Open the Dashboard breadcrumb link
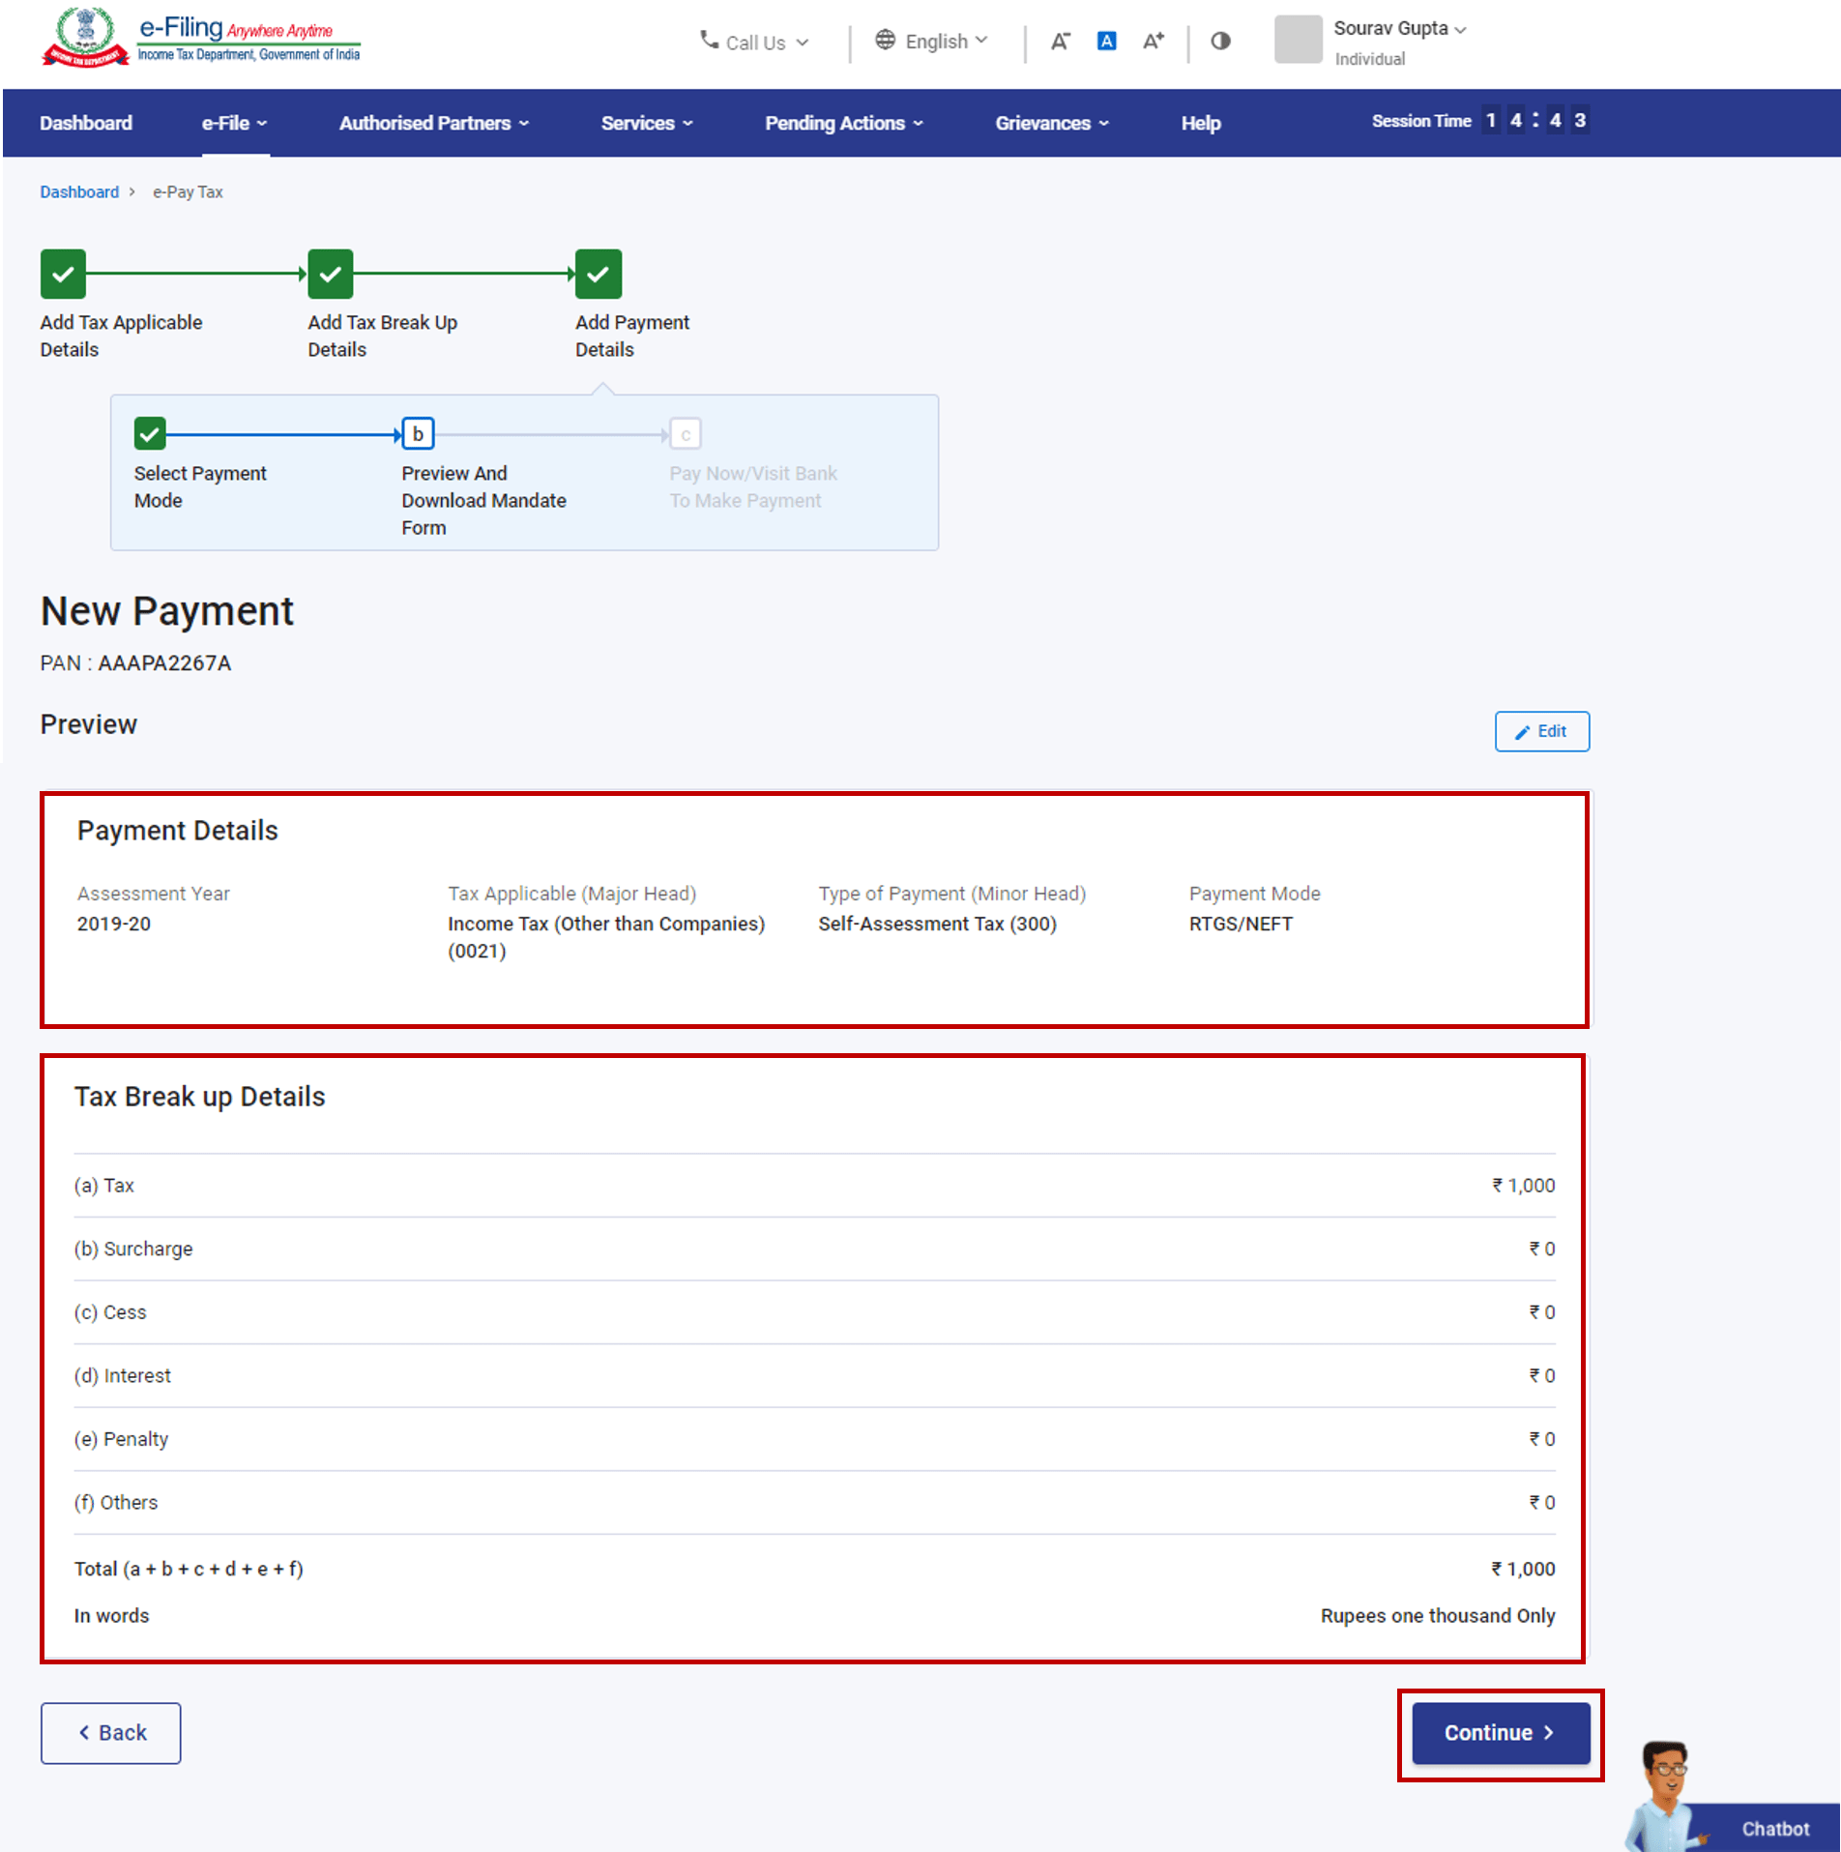The image size is (1841, 1852). click(x=79, y=191)
